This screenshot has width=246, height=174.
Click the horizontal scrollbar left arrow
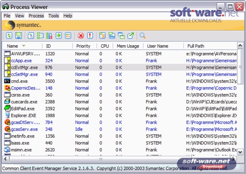click(6, 159)
